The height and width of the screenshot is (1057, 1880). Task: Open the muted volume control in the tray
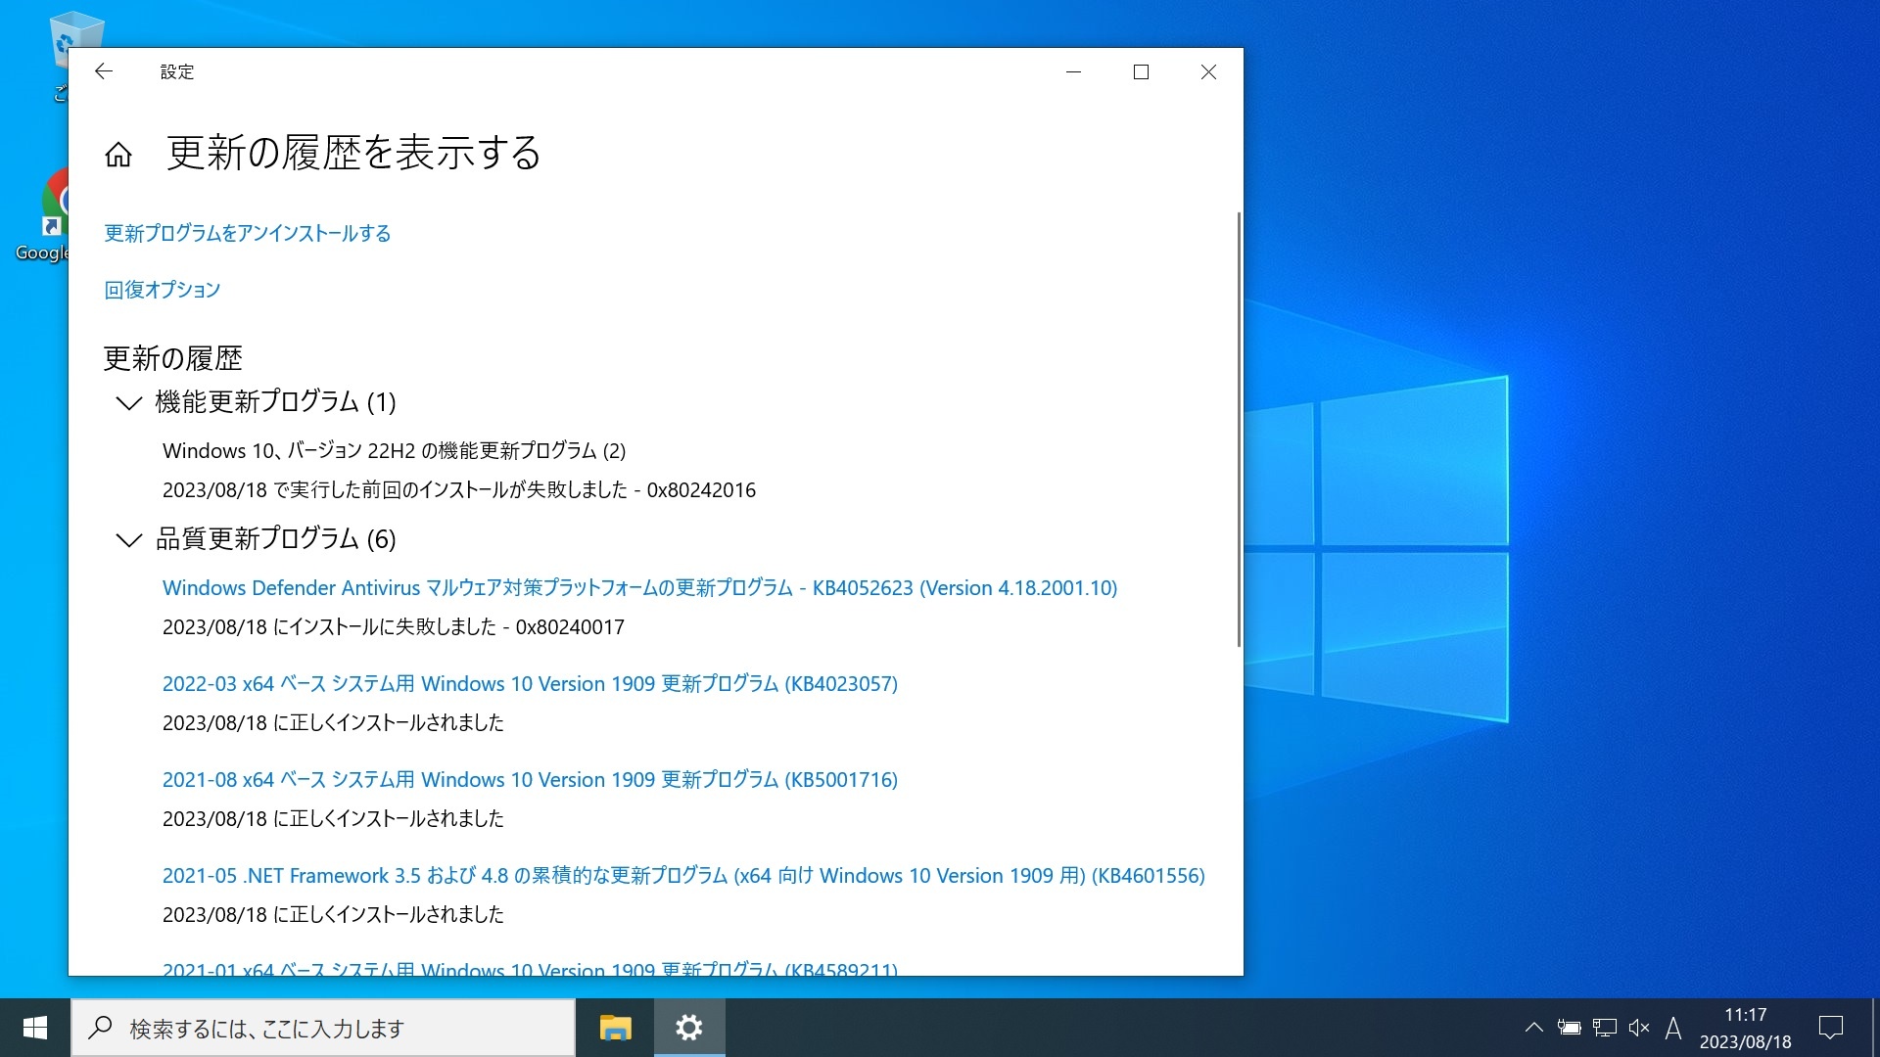[x=1639, y=1028]
